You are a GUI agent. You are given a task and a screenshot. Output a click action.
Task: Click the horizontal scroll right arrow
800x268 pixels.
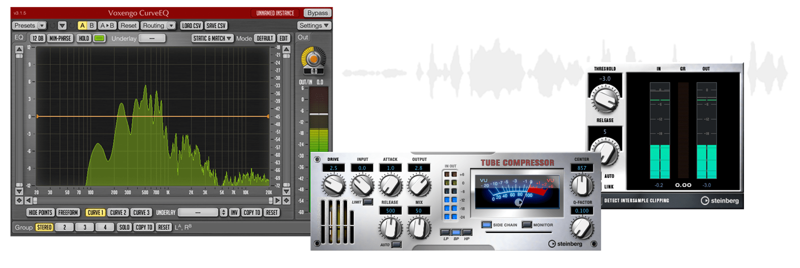tap(277, 200)
